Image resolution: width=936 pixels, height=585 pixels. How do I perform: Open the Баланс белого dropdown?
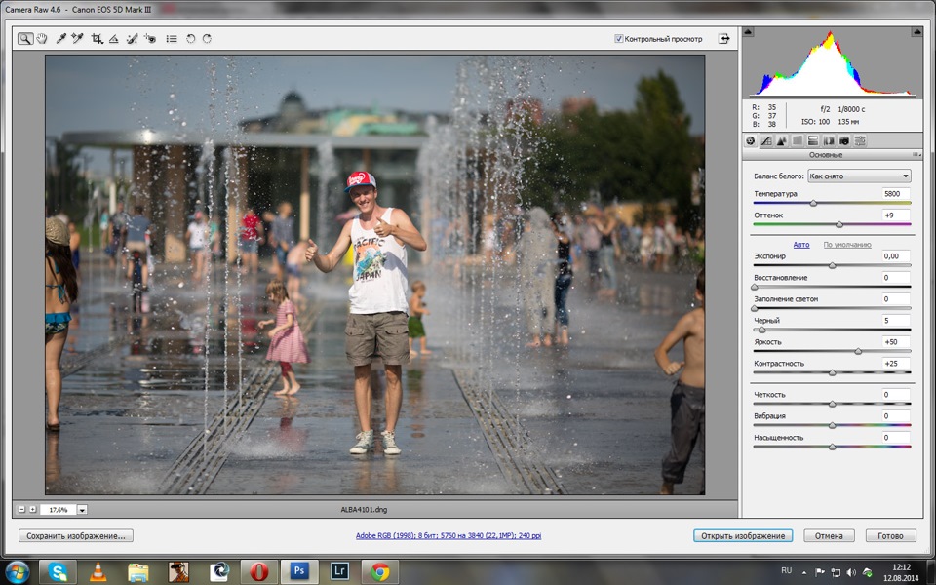tap(859, 176)
